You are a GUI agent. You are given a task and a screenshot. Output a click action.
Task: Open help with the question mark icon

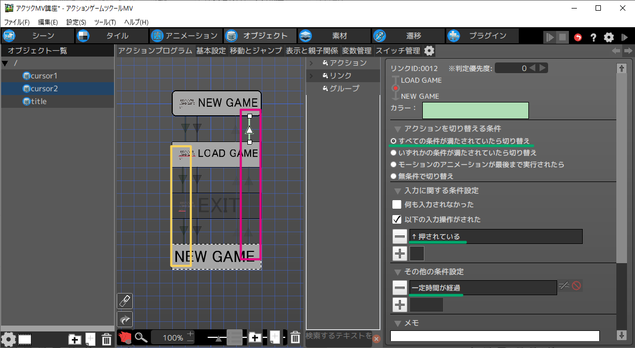[593, 37]
